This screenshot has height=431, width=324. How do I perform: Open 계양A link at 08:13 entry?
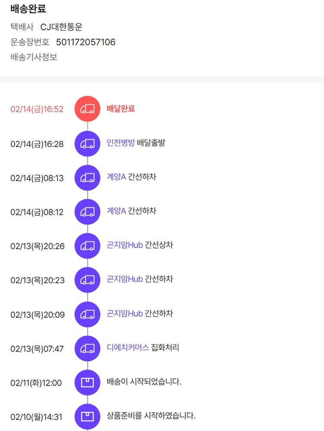click(x=116, y=177)
